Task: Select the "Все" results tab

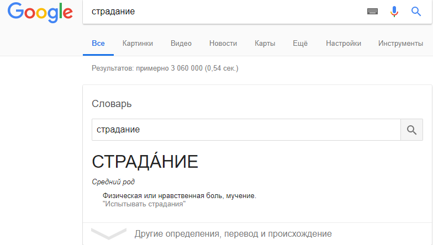Action: coord(98,44)
